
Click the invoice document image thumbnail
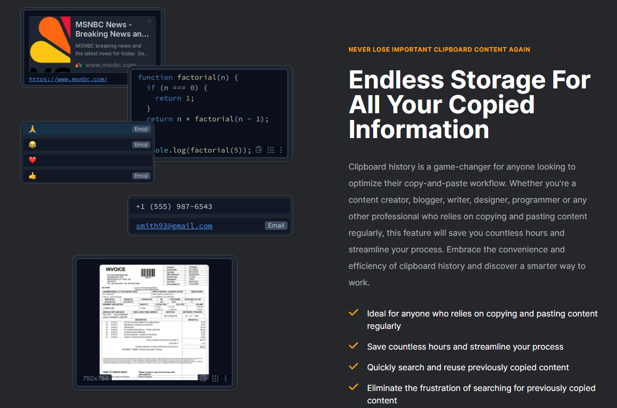[154, 322]
